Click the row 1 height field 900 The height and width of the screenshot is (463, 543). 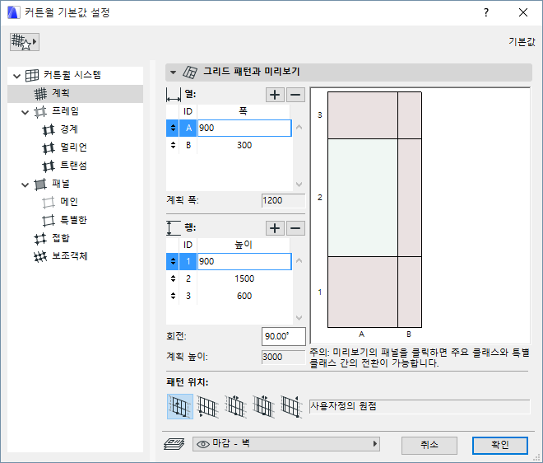pyautogui.click(x=244, y=261)
